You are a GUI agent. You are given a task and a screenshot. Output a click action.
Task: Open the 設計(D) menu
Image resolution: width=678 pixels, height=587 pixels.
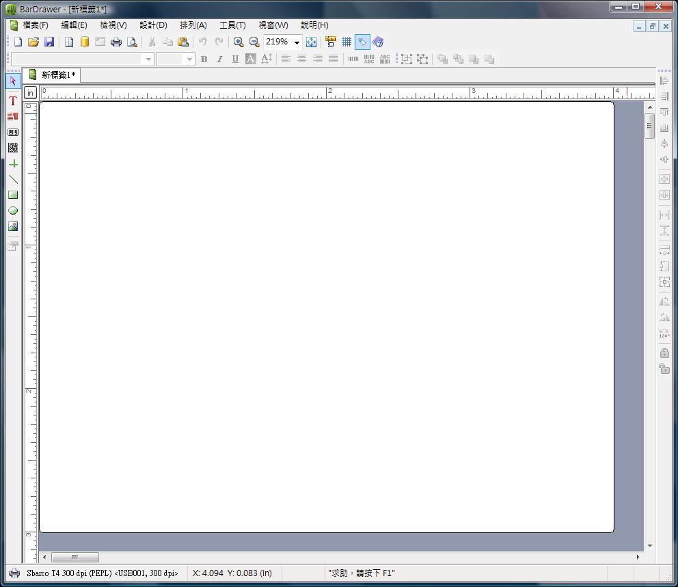[x=154, y=25]
